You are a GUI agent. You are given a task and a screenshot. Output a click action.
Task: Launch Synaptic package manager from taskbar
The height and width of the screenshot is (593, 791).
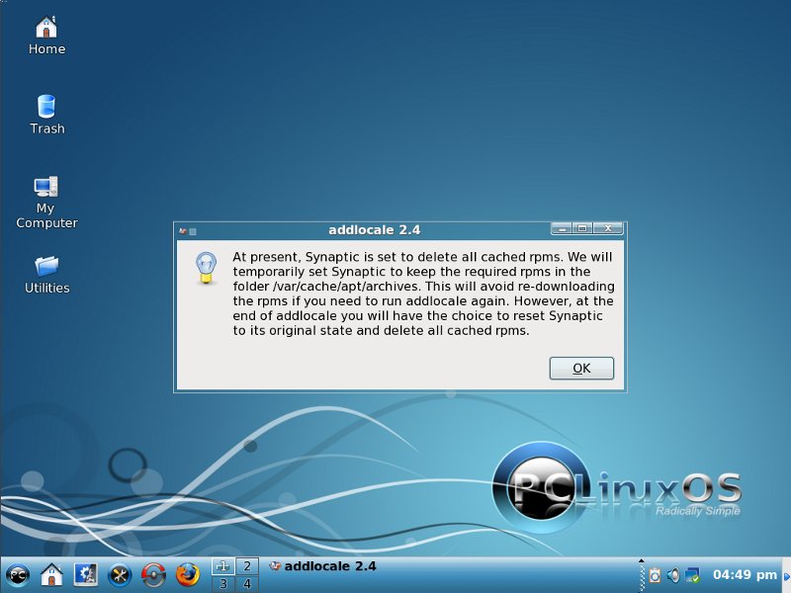[153, 573]
